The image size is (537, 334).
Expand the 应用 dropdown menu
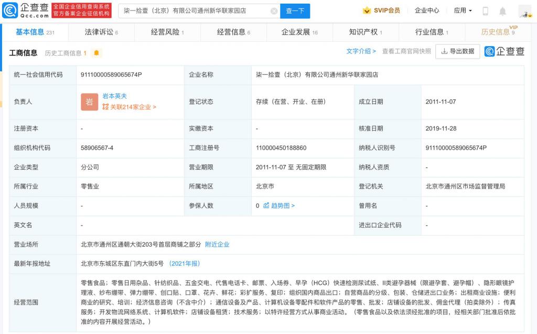[463, 10]
